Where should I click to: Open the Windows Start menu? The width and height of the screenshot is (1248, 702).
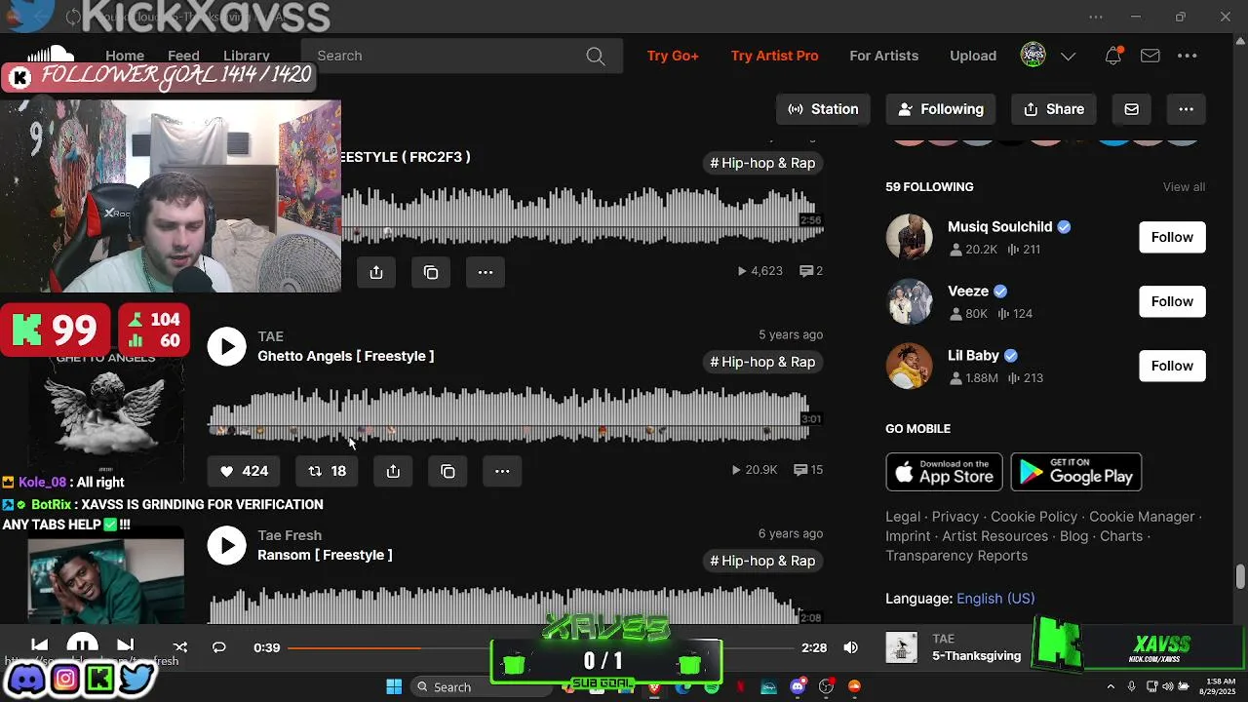[x=394, y=686]
